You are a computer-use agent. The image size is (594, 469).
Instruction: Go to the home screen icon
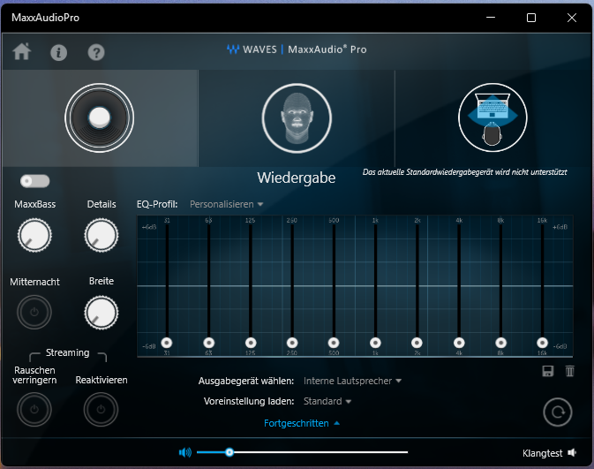click(x=21, y=51)
